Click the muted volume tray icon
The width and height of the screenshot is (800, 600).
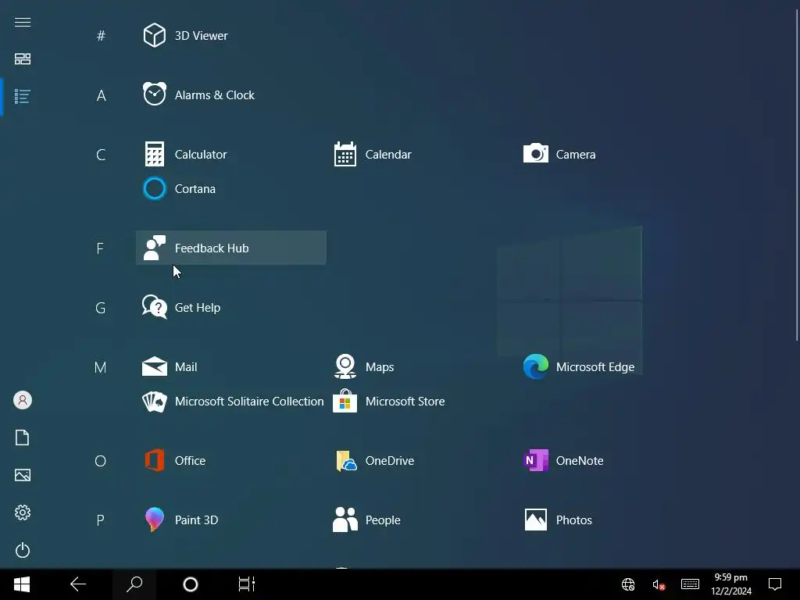[x=659, y=584]
